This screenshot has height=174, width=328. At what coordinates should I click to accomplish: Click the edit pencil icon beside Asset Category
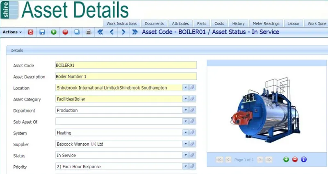coord(192,98)
